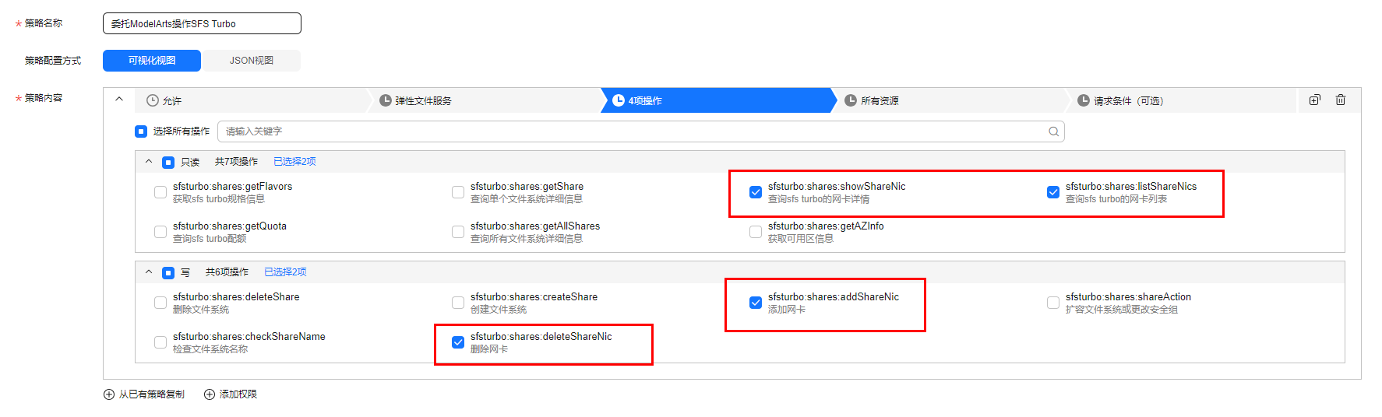Image resolution: width=1382 pixels, height=417 pixels.
Task: Open the 弹性文件服务 step
Action: (485, 100)
